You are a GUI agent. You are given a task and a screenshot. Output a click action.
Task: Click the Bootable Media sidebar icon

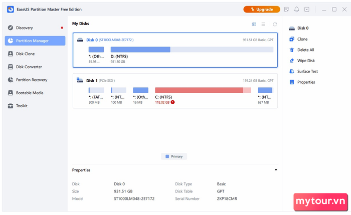click(11, 93)
